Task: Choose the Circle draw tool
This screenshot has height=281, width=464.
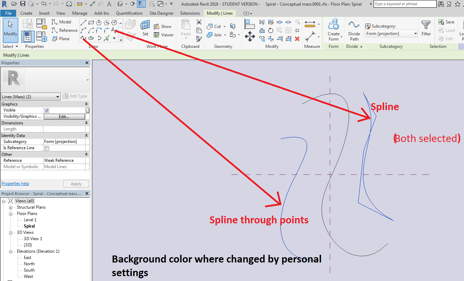Action: 114,23
